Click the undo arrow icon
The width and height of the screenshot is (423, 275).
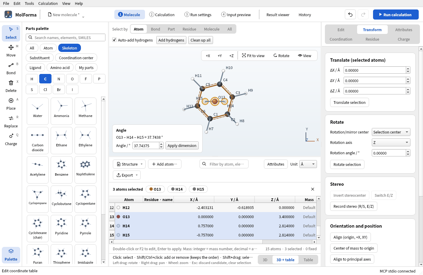(350, 15)
